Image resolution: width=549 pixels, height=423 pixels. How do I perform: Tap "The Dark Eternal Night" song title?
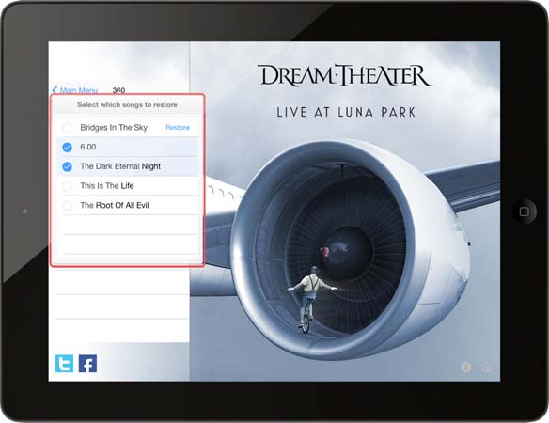tap(120, 166)
